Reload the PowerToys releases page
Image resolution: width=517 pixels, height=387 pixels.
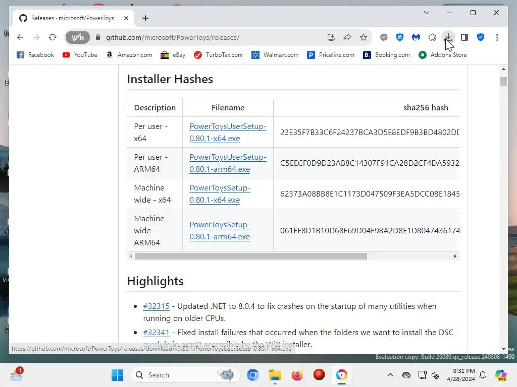(x=53, y=37)
